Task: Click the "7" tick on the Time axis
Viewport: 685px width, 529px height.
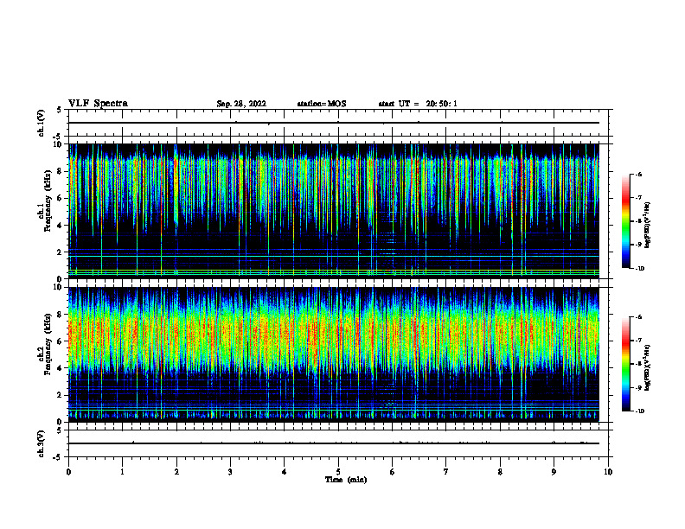Action: point(446,472)
